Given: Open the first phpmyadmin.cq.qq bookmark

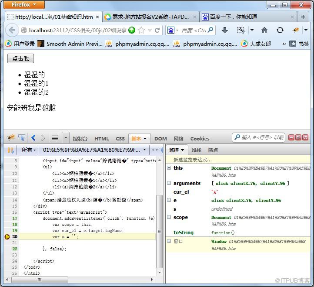Looking at the screenshot, I should click(x=137, y=44).
